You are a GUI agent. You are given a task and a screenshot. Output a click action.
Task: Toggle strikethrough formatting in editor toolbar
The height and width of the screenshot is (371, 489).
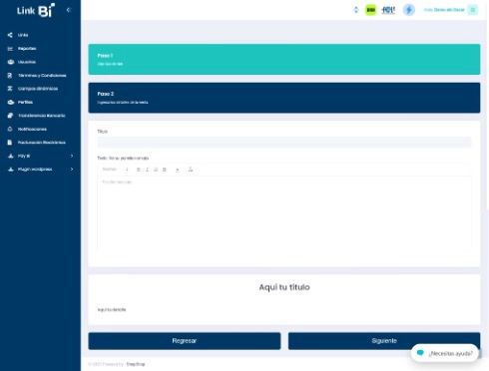[165, 170]
